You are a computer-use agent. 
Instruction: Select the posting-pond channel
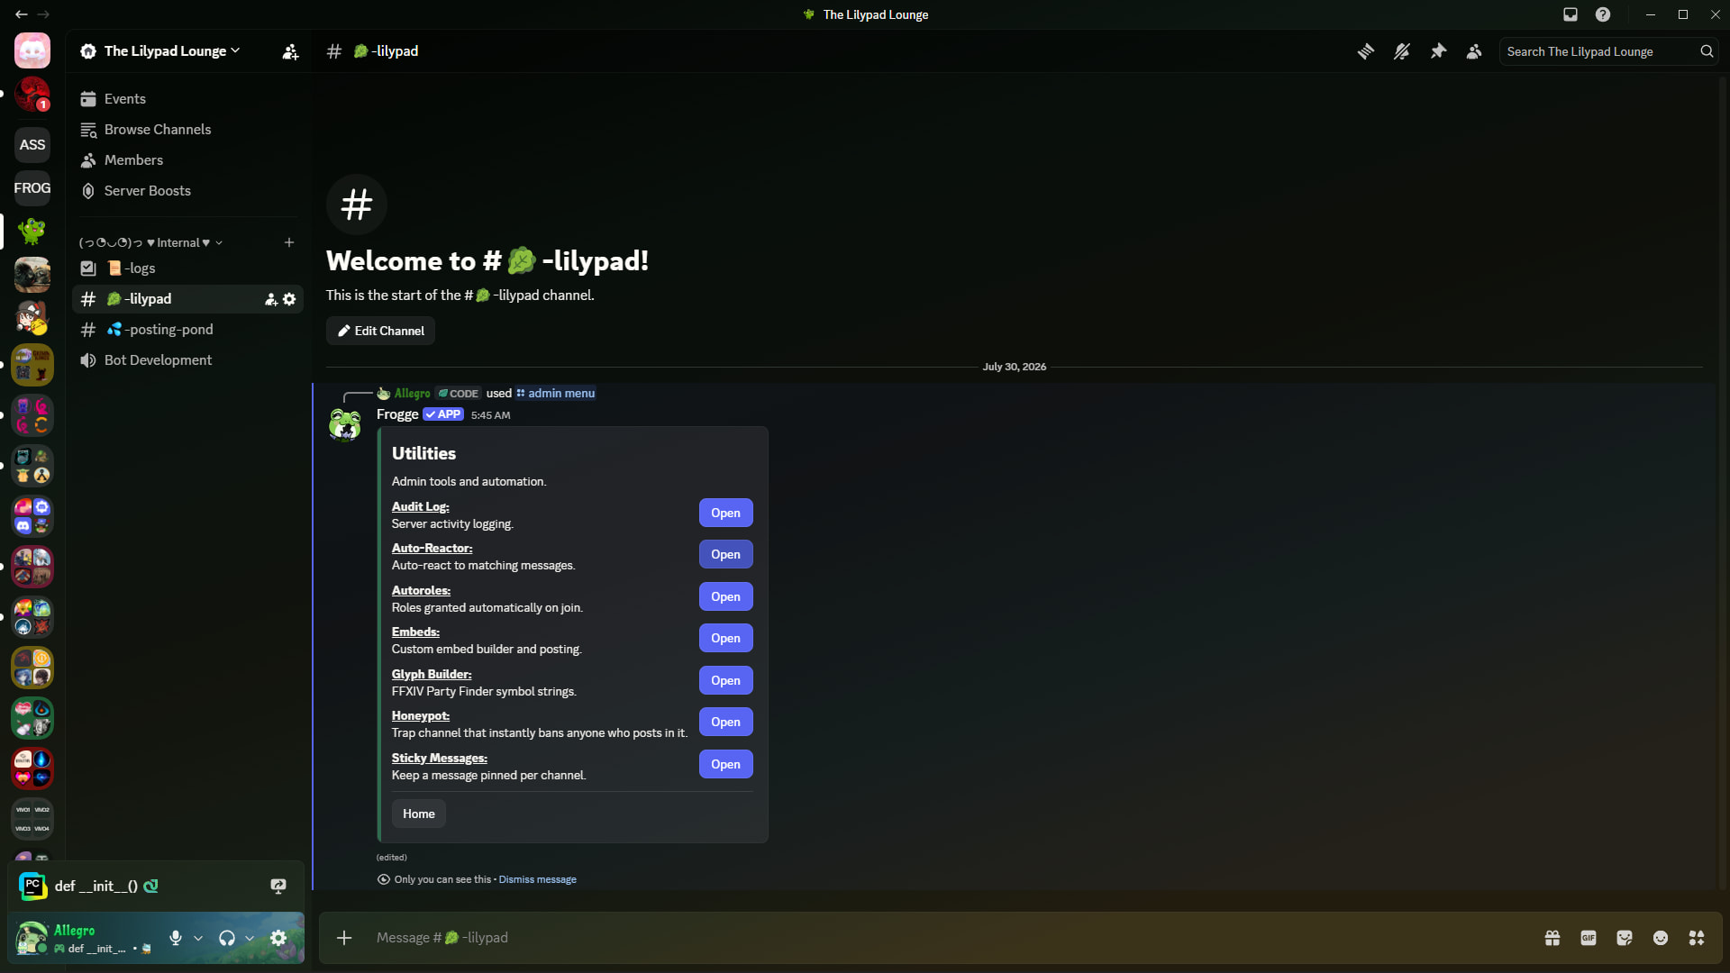pos(187,330)
